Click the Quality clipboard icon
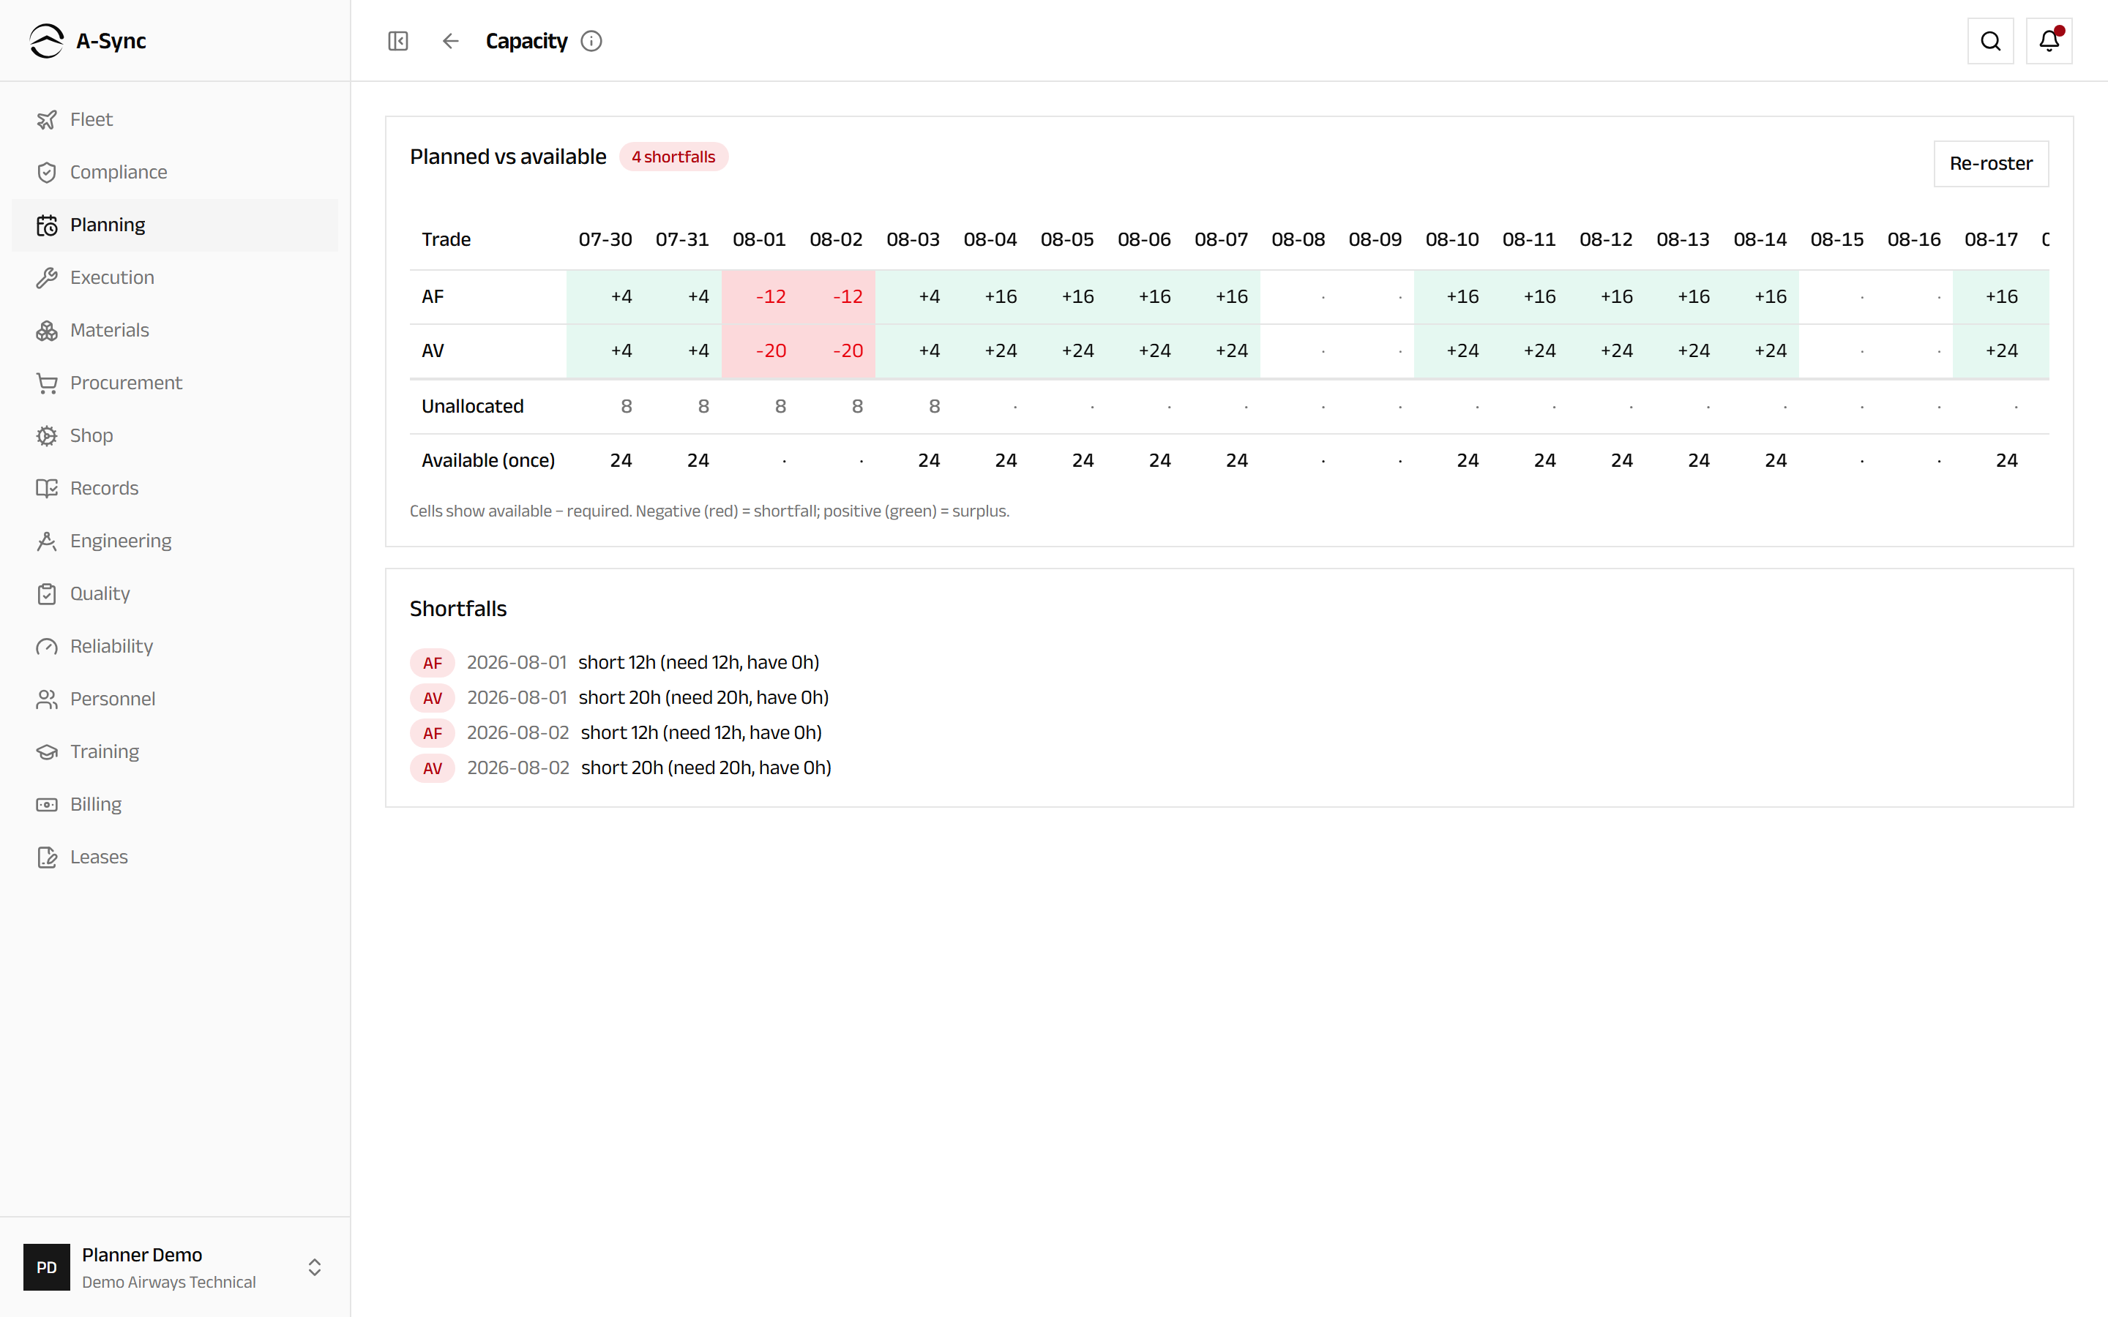This screenshot has height=1317, width=2108. 47,594
